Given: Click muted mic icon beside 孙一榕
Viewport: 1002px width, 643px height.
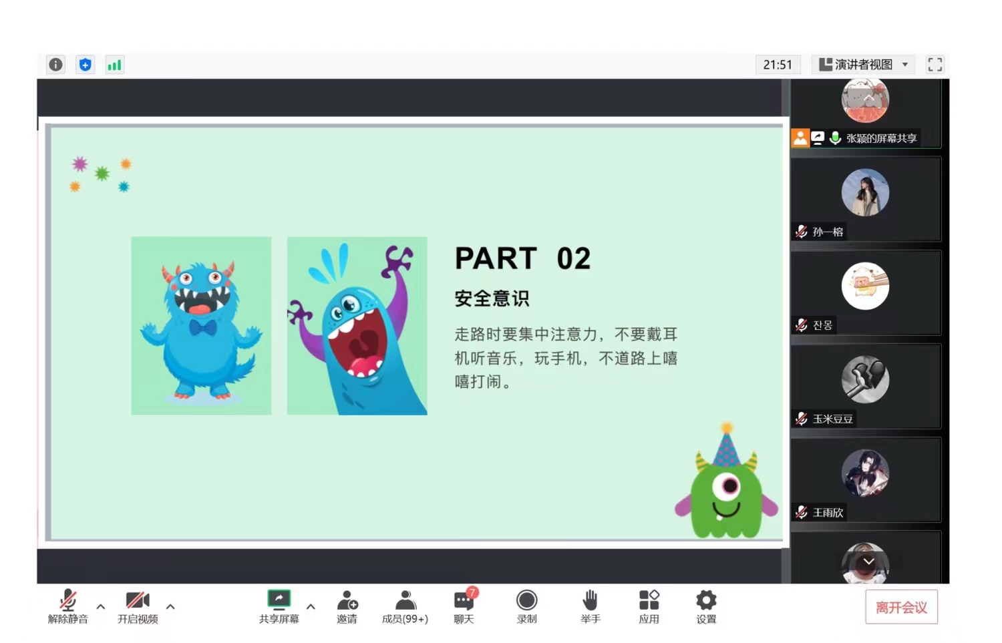Looking at the screenshot, I should pyautogui.click(x=802, y=232).
